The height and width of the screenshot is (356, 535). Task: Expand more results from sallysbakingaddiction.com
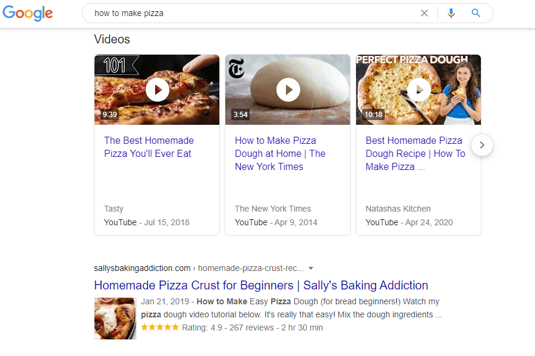coord(311,269)
